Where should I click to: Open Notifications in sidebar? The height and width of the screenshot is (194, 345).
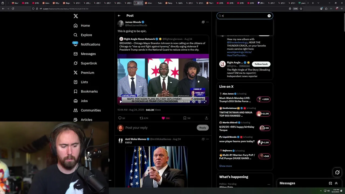pyautogui.click(x=87, y=44)
